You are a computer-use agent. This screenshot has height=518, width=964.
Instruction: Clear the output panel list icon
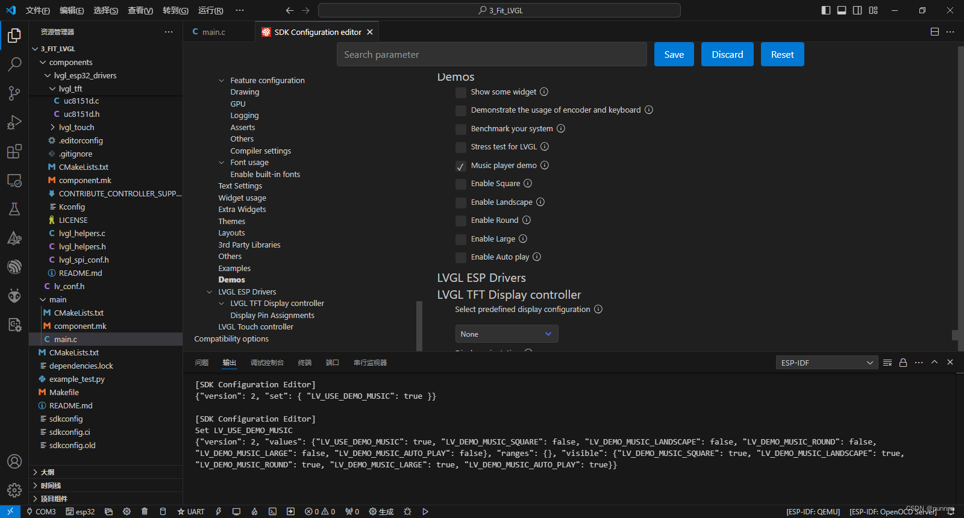887,363
